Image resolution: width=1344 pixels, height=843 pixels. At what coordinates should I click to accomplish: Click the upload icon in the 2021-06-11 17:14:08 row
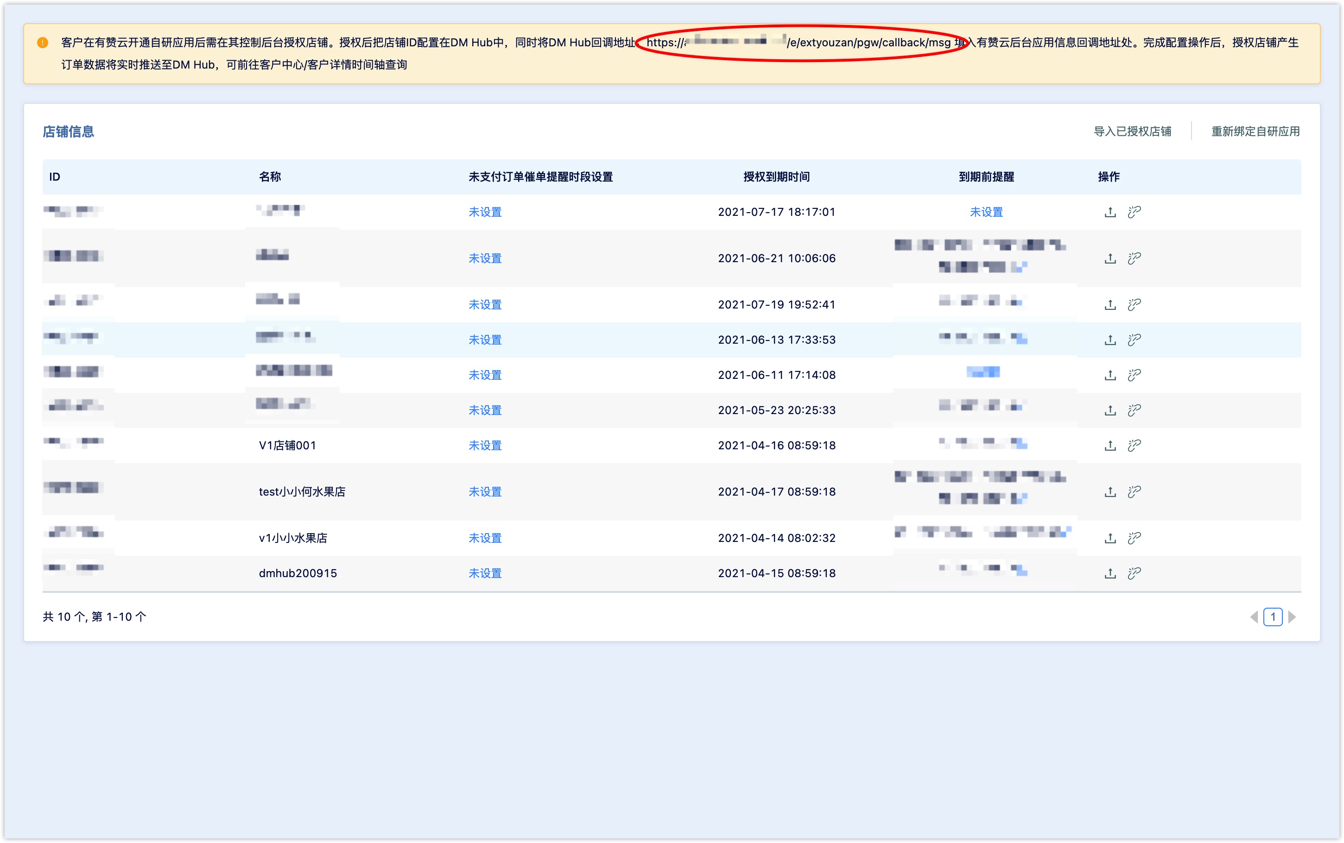point(1110,375)
